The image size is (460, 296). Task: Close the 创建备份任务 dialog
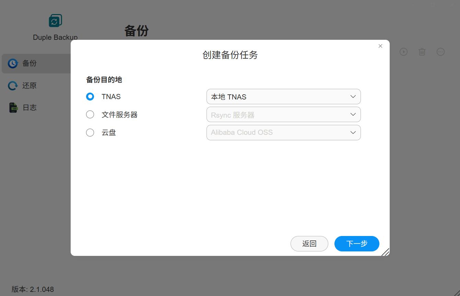coord(380,46)
